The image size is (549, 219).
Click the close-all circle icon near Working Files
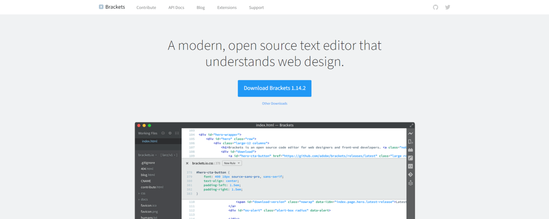tap(163, 133)
